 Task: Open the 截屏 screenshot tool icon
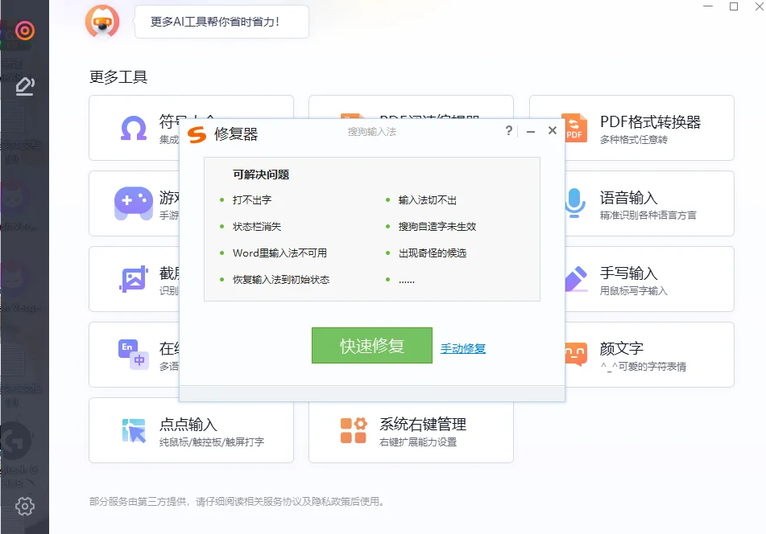[135, 279]
